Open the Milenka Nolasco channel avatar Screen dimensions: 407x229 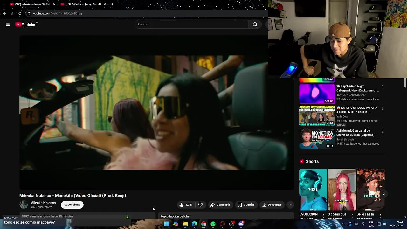pos(24,205)
